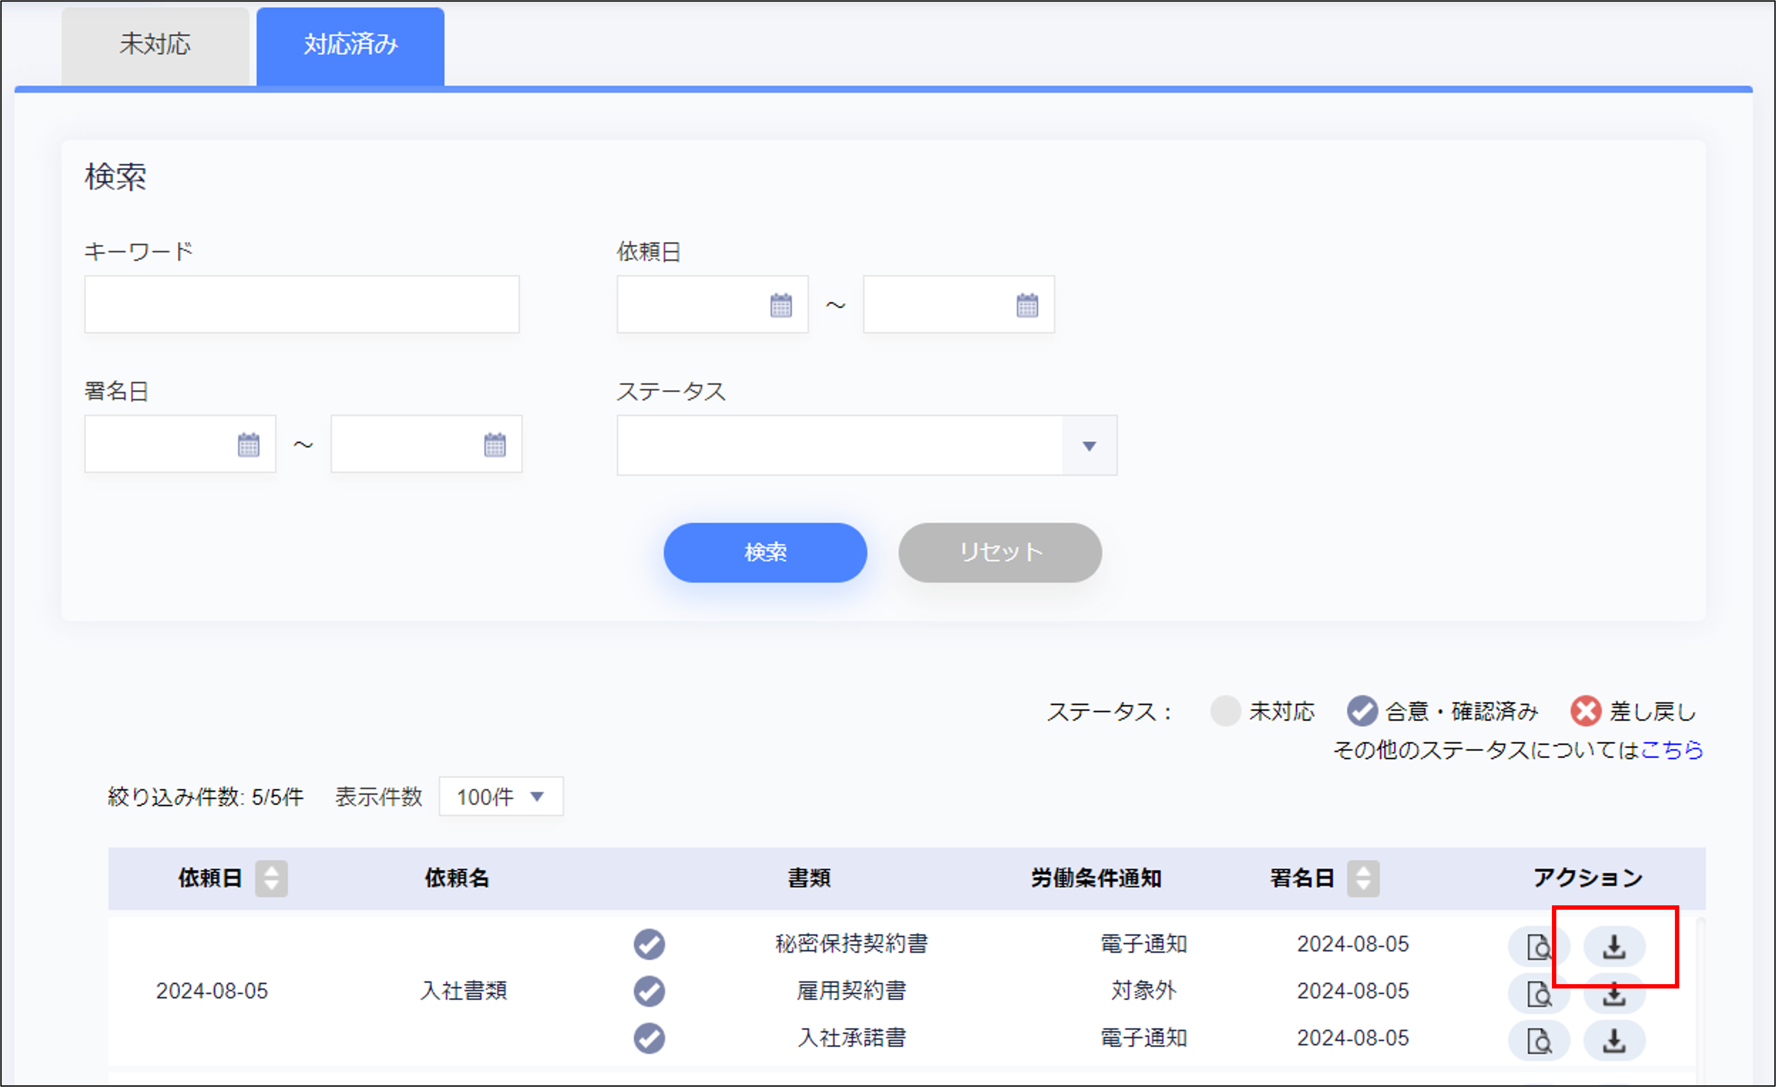Screen dimensions: 1776x1087
Task: Click 対象外 in 労働条件通知 column
Action: tap(1143, 990)
